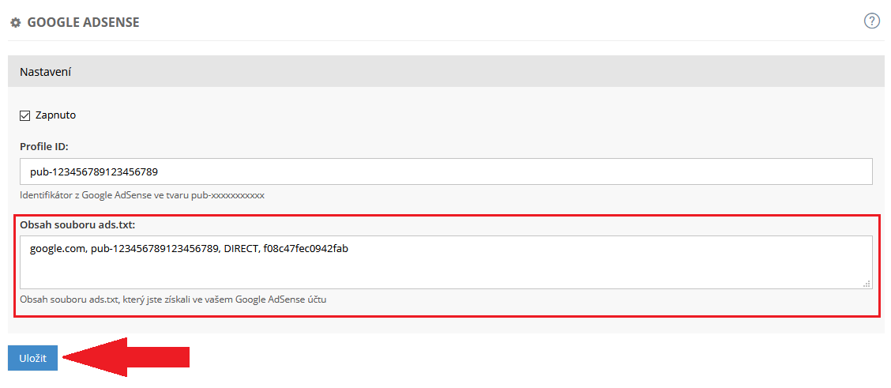Open the help question mark icon
891x388 pixels.
pos(872,21)
